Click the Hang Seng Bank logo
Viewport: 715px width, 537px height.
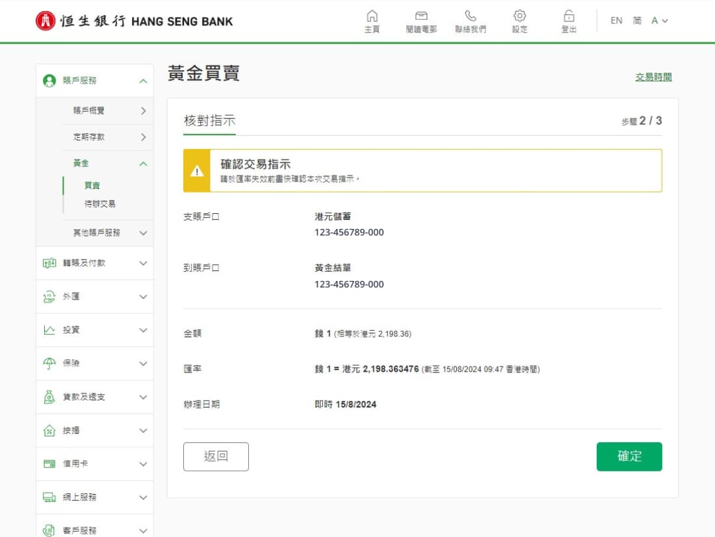pyautogui.click(x=134, y=21)
